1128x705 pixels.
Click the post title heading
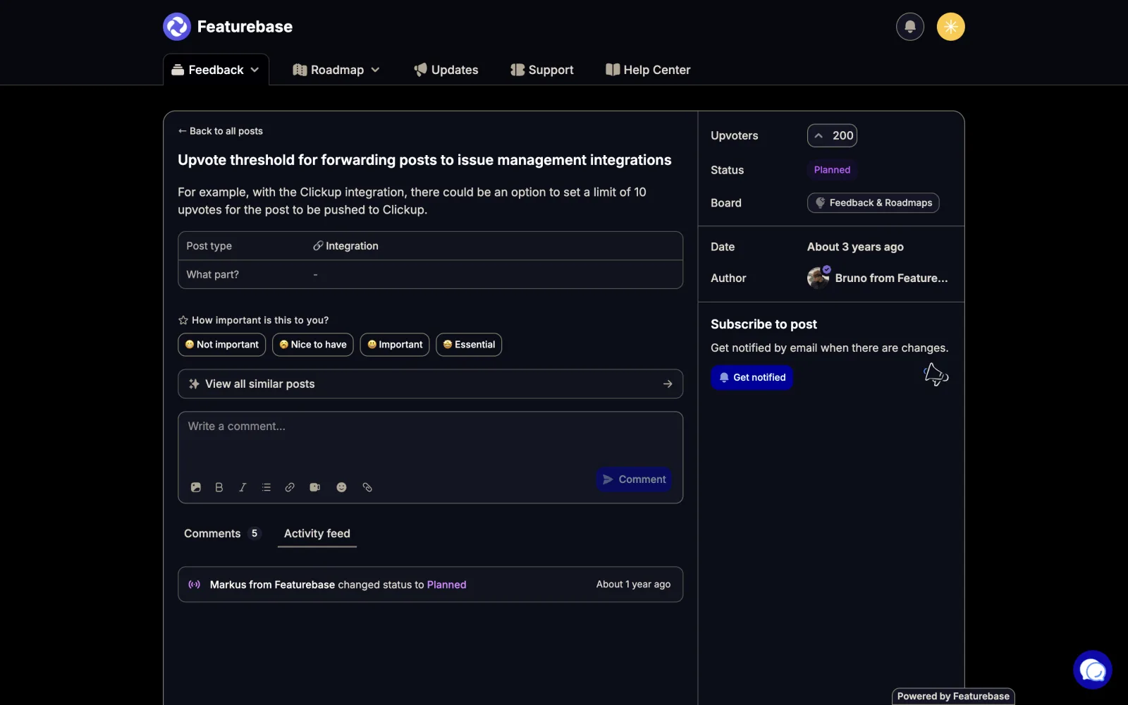[424, 160]
